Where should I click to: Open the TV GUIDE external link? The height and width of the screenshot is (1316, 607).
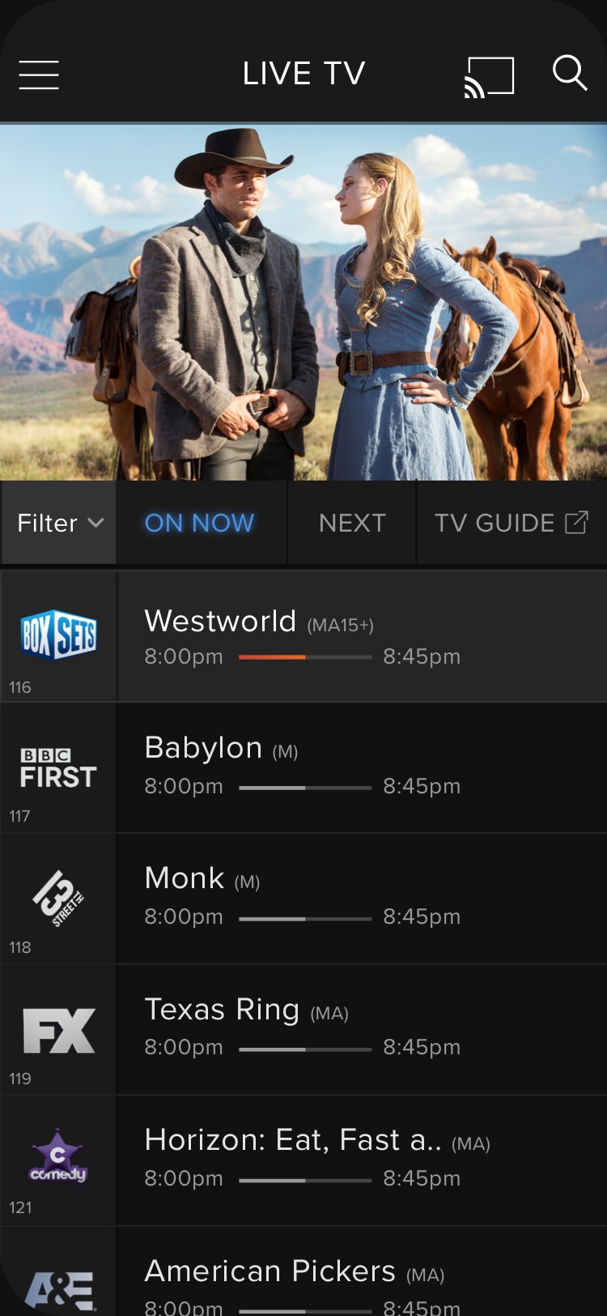coord(511,523)
